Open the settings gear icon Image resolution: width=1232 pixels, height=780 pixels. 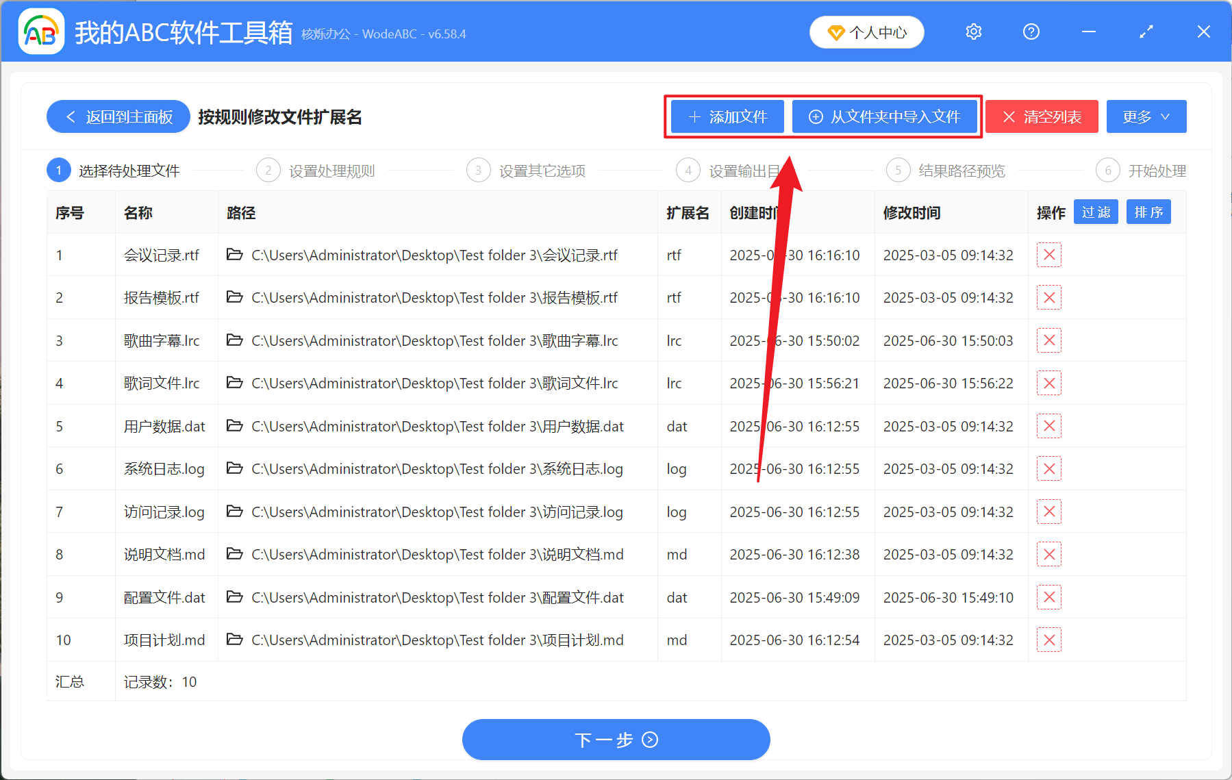973,32
